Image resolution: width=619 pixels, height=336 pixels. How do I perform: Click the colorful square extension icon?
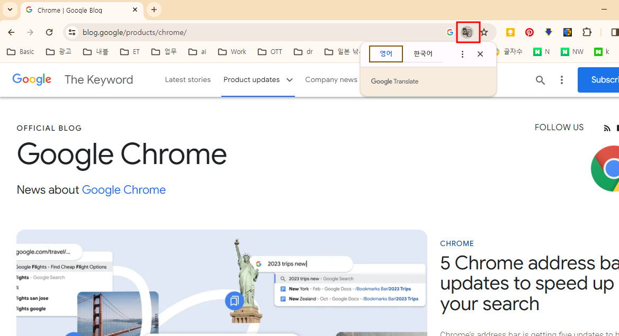(568, 32)
